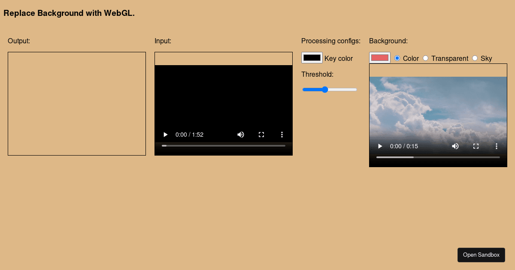Play the input video
This screenshot has width=515, height=270.
pyautogui.click(x=165, y=135)
